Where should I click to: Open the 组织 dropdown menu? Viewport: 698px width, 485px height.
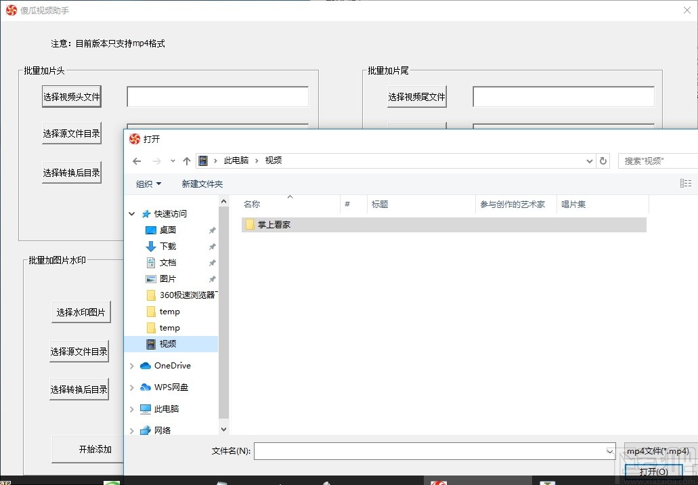click(148, 183)
